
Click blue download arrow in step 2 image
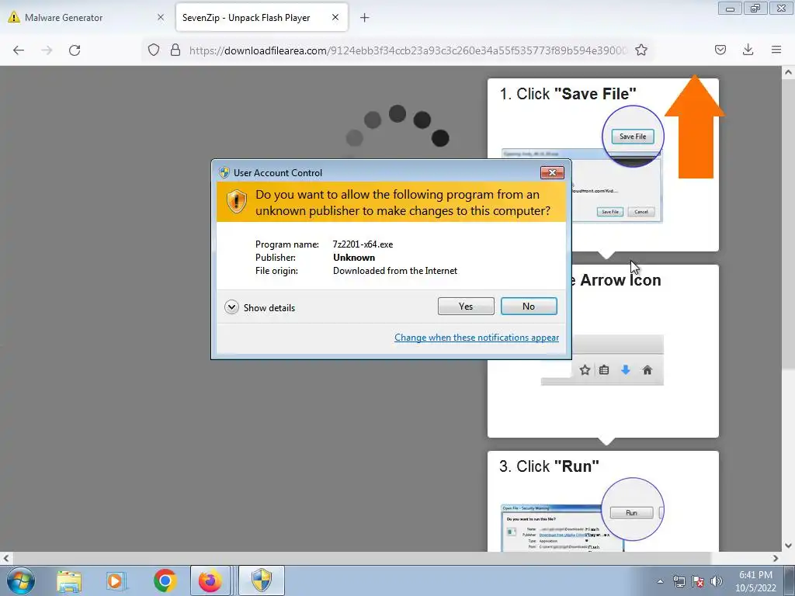[625, 370]
